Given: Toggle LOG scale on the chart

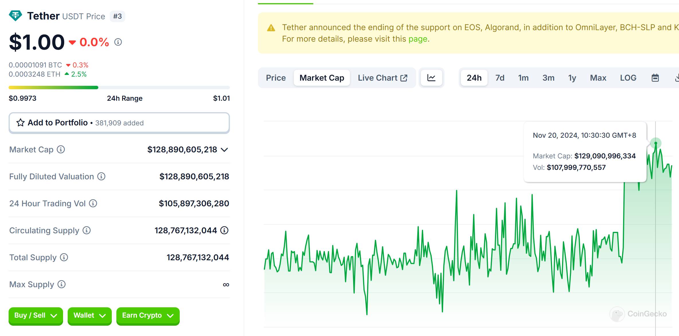Looking at the screenshot, I should click(628, 78).
